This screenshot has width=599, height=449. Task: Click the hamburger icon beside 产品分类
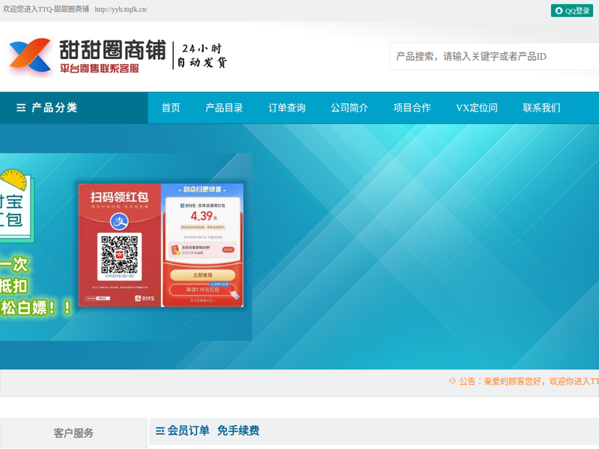21,108
